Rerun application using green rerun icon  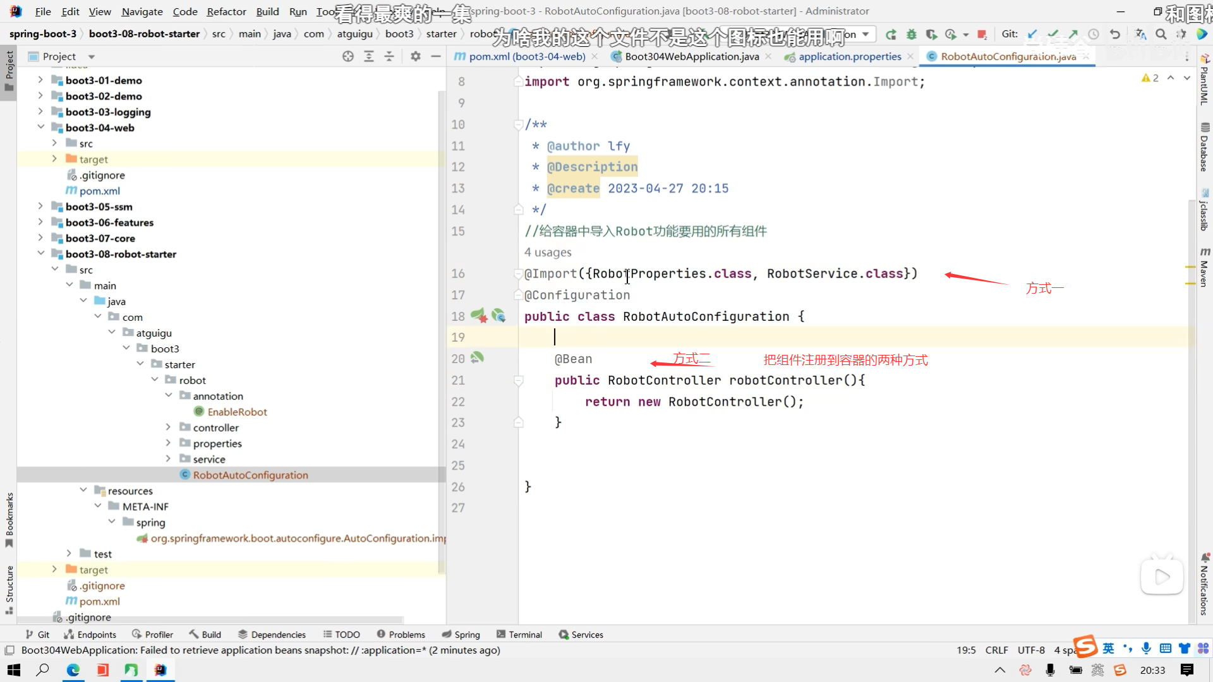click(x=891, y=34)
